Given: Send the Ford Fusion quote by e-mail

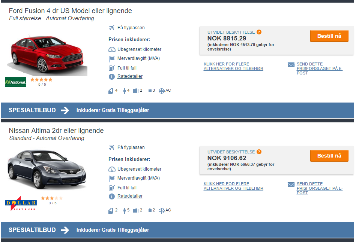Looking at the screenshot, I should point(320,68).
